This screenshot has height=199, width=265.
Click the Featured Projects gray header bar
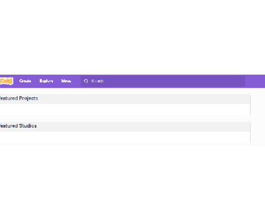tap(125, 99)
